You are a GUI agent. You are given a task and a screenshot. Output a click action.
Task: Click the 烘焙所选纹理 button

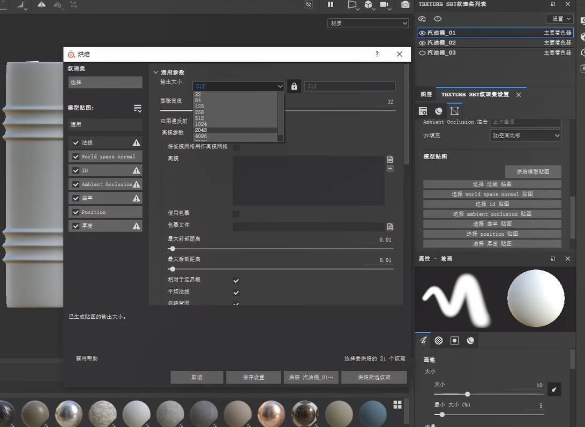point(374,377)
